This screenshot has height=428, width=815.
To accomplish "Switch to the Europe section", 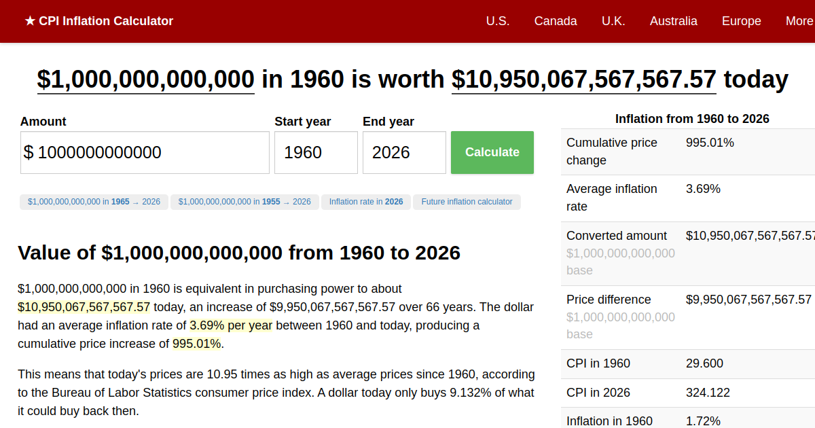I will [741, 21].
